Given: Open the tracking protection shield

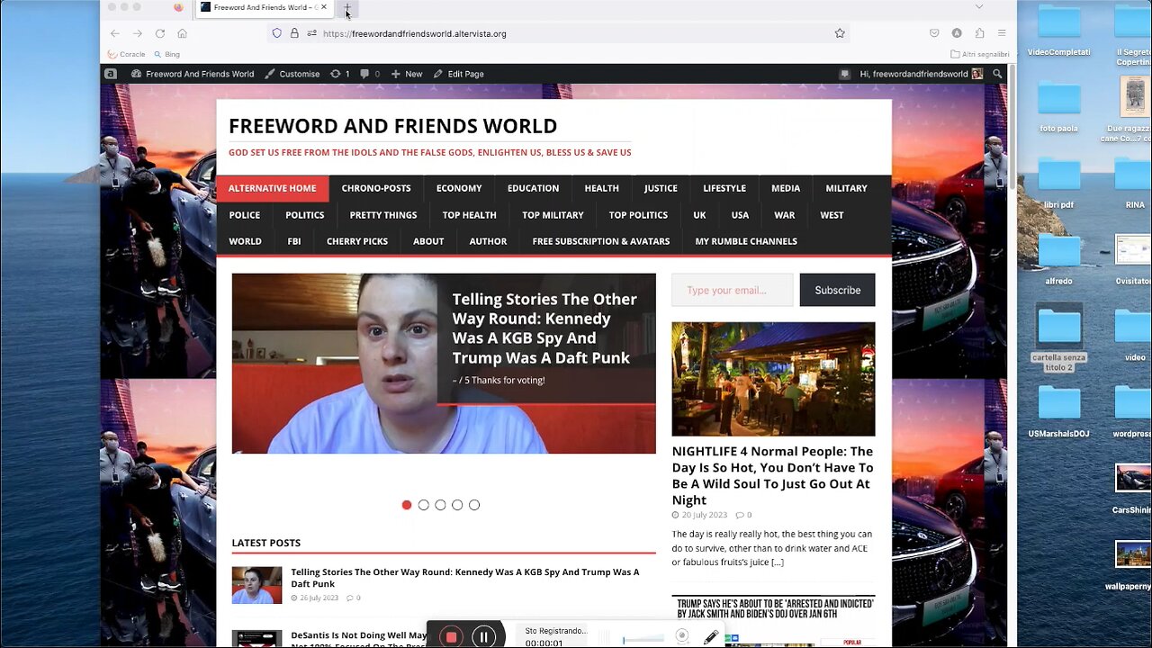Looking at the screenshot, I should pos(276,33).
